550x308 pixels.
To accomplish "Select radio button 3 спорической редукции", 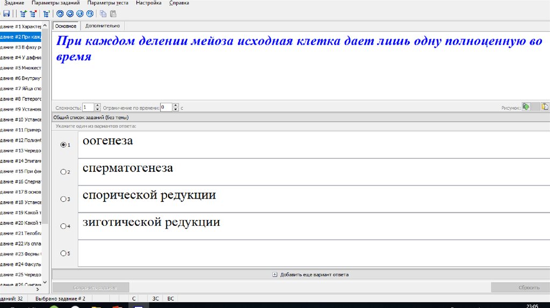I will [x=63, y=199].
